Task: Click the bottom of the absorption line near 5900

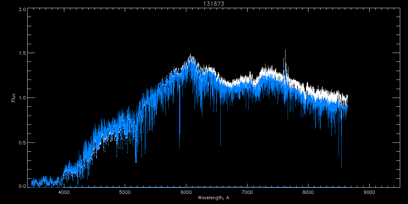Action: 180,148
